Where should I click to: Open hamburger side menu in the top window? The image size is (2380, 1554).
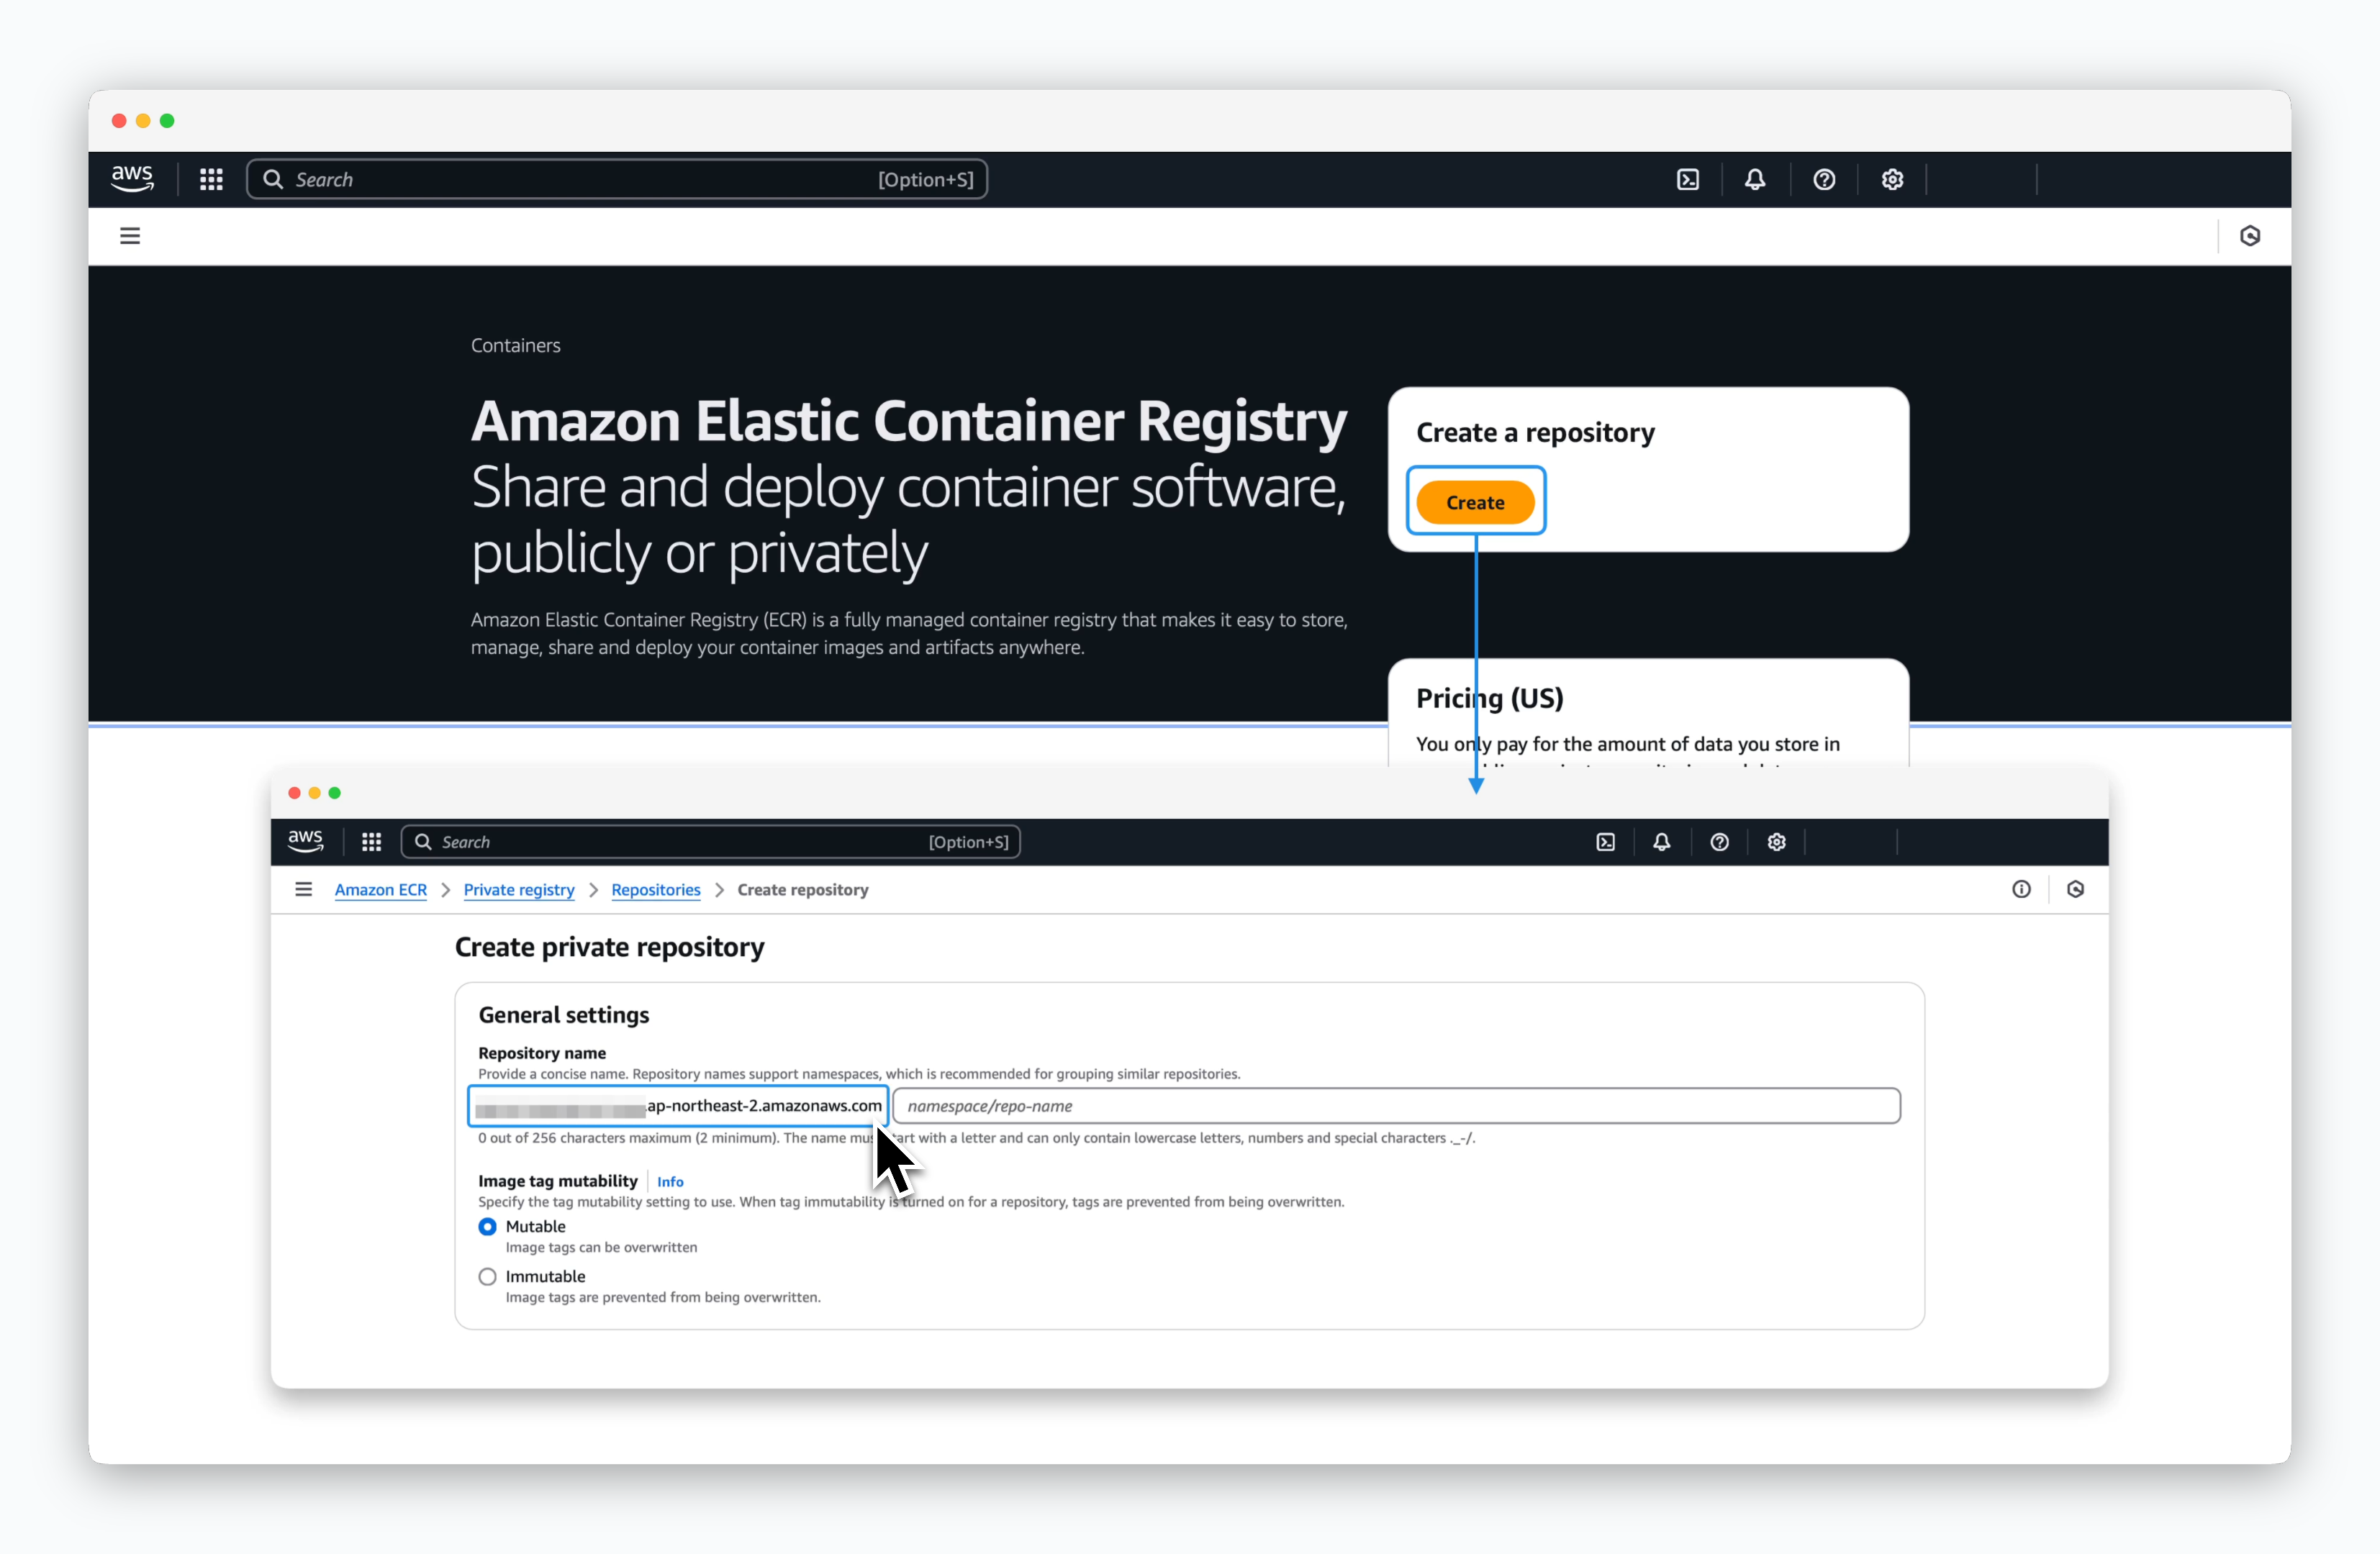[130, 236]
